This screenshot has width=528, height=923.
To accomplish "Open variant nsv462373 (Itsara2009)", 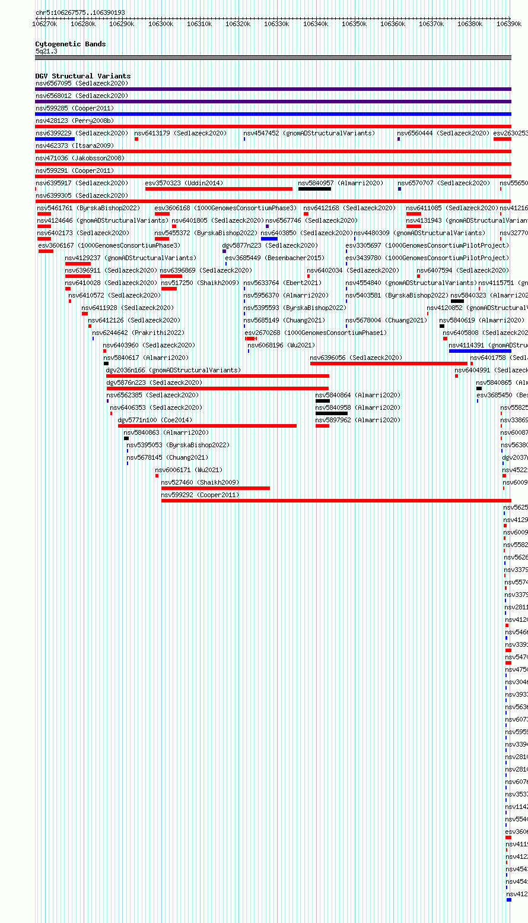I will pyautogui.click(x=75, y=146).
